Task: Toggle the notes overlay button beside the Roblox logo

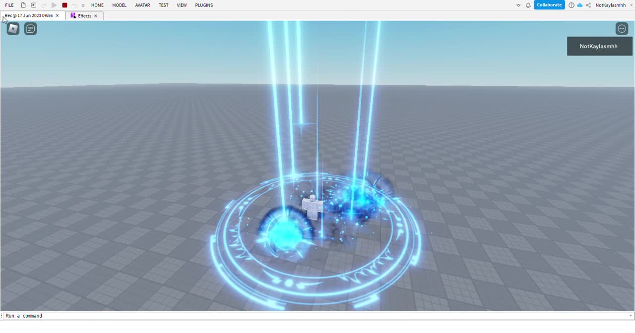Action: (x=30, y=28)
